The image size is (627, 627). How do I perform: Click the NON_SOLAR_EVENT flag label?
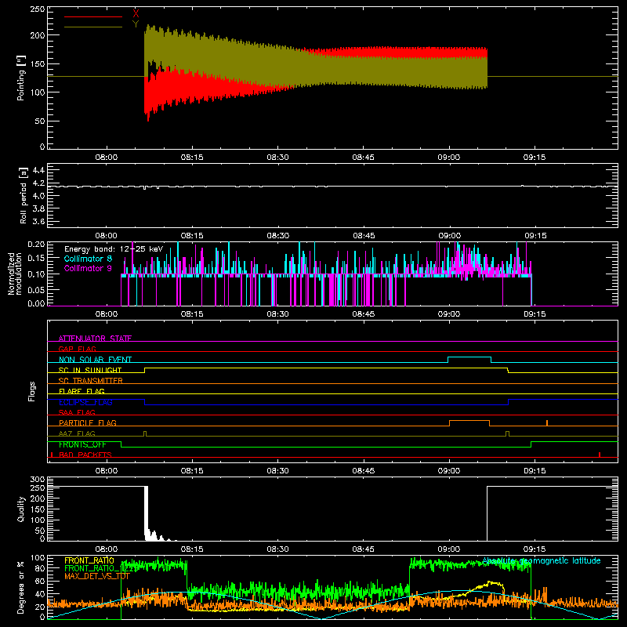tap(95, 360)
